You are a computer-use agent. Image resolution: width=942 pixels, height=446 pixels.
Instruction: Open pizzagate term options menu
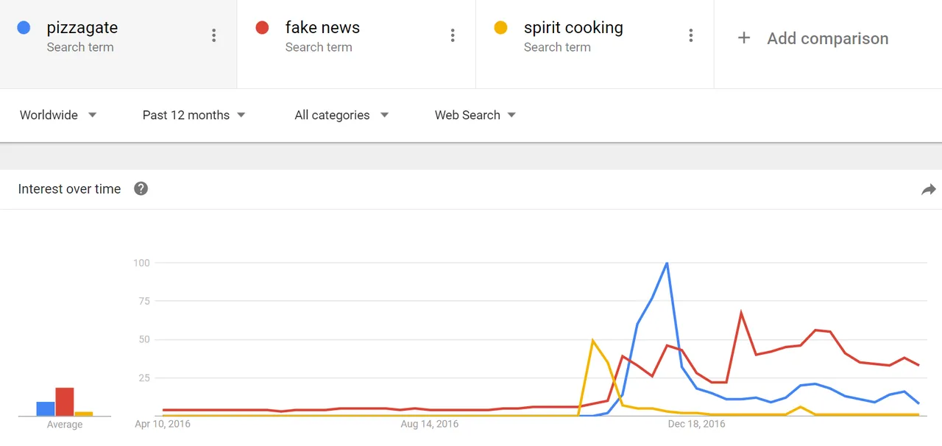point(214,35)
